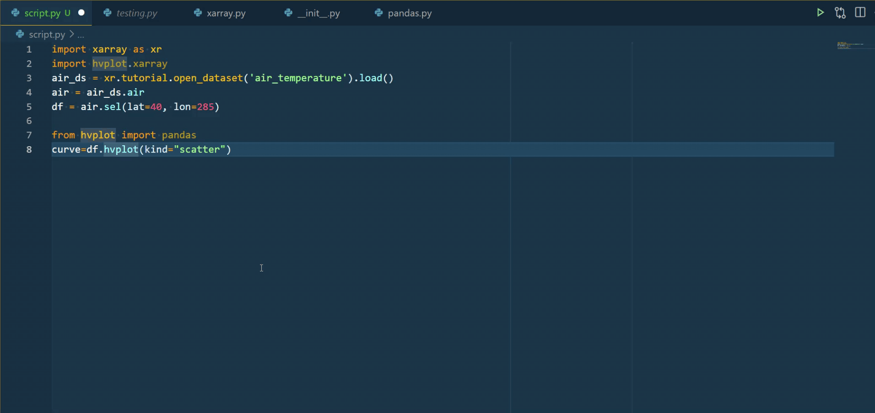Run the current Python file
This screenshot has width=875, height=413.
click(820, 12)
